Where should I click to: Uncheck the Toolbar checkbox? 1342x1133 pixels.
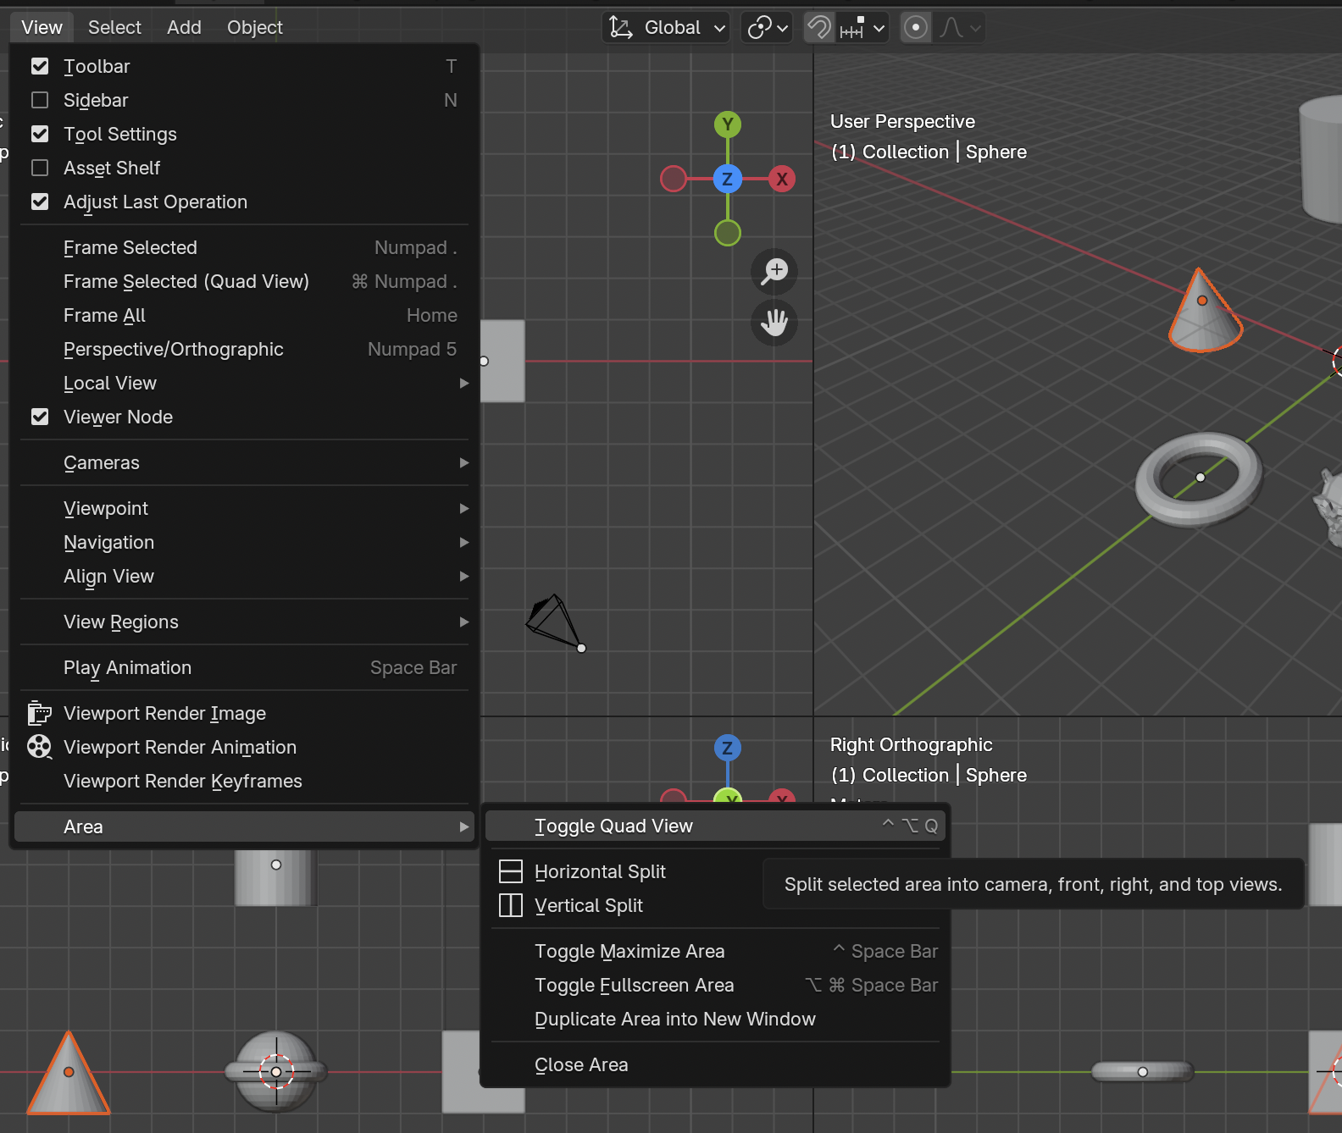tap(40, 66)
